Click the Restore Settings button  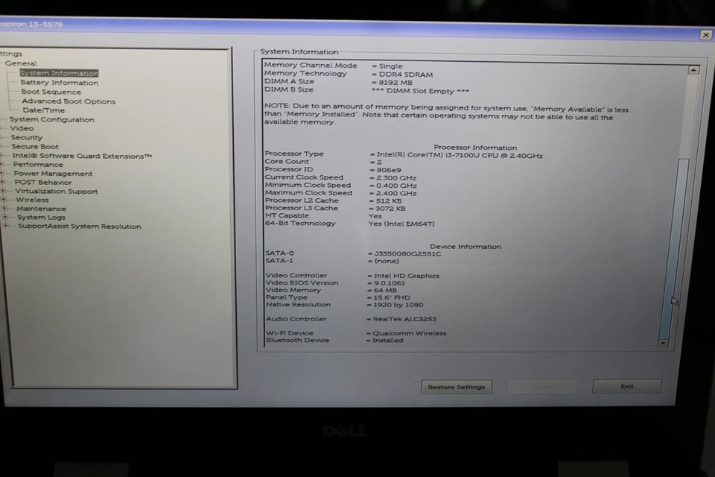coord(457,387)
